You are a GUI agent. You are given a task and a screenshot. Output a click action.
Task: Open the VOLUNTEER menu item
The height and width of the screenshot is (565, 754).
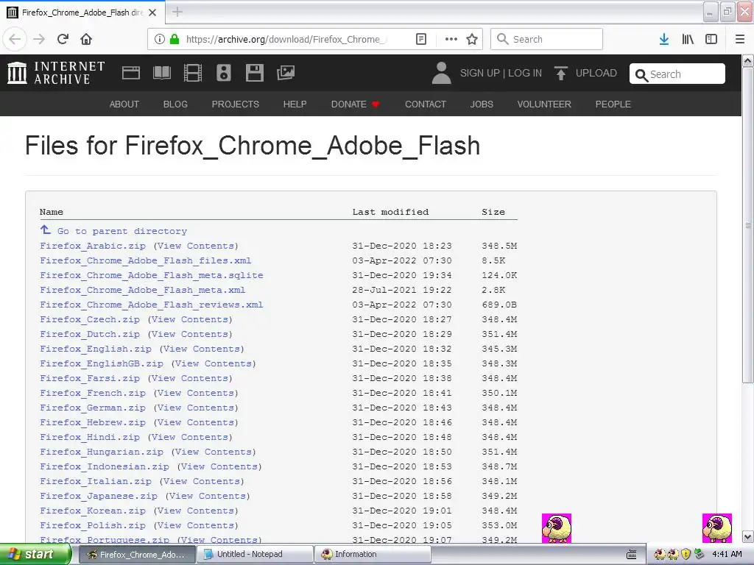pyautogui.click(x=544, y=104)
